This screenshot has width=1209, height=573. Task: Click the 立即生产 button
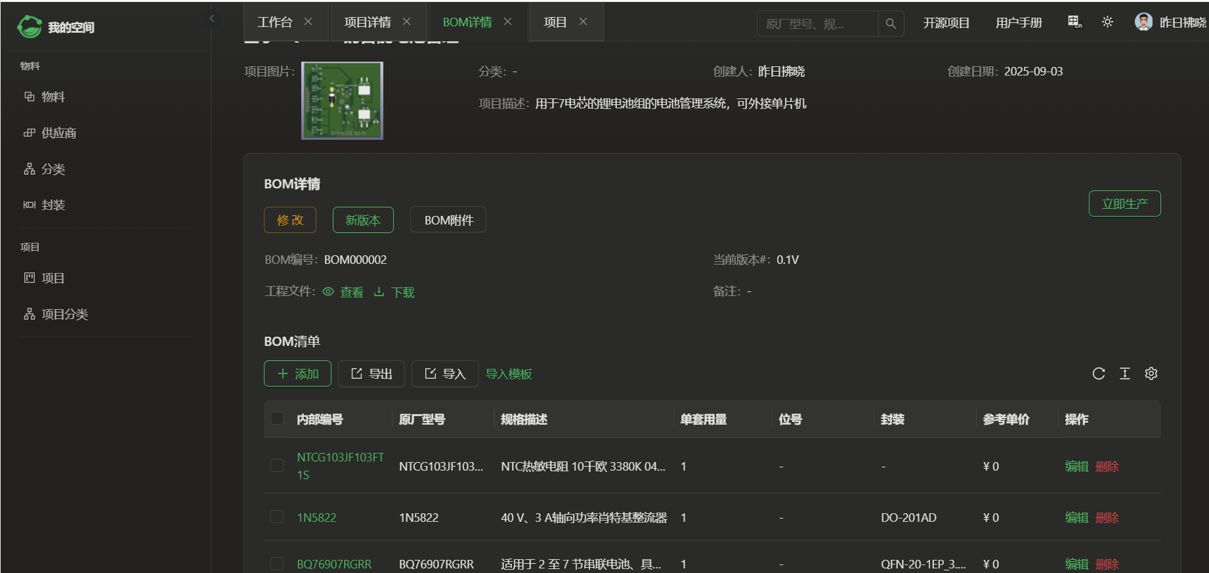pos(1124,203)
